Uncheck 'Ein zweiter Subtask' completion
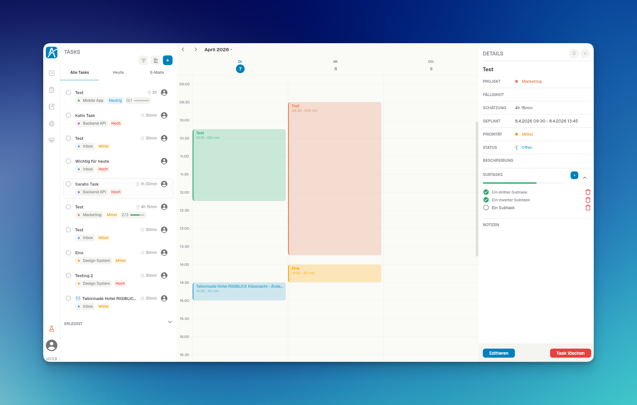This screenshot has height=405, width=637. [486, 200]
